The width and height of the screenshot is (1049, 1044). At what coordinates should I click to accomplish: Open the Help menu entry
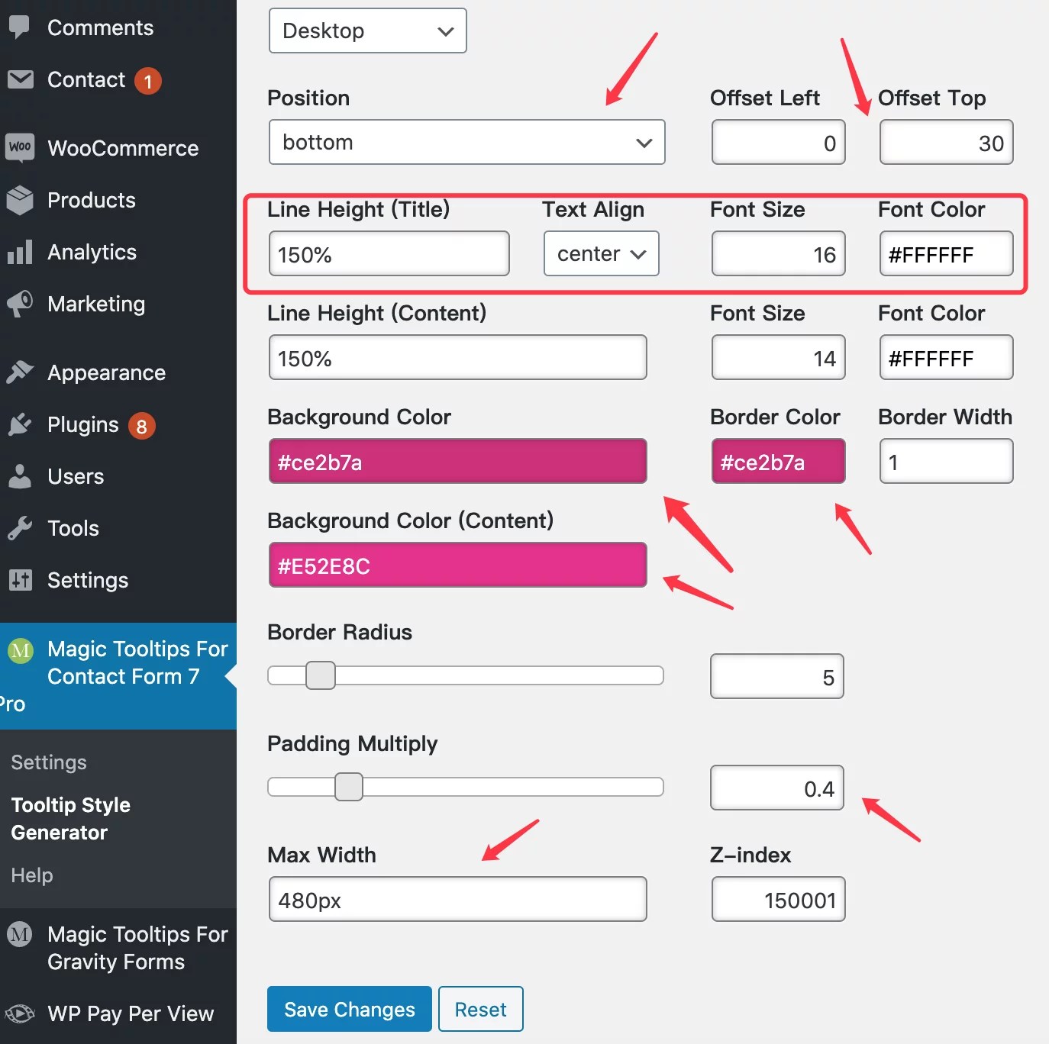[x=31, y=875]
